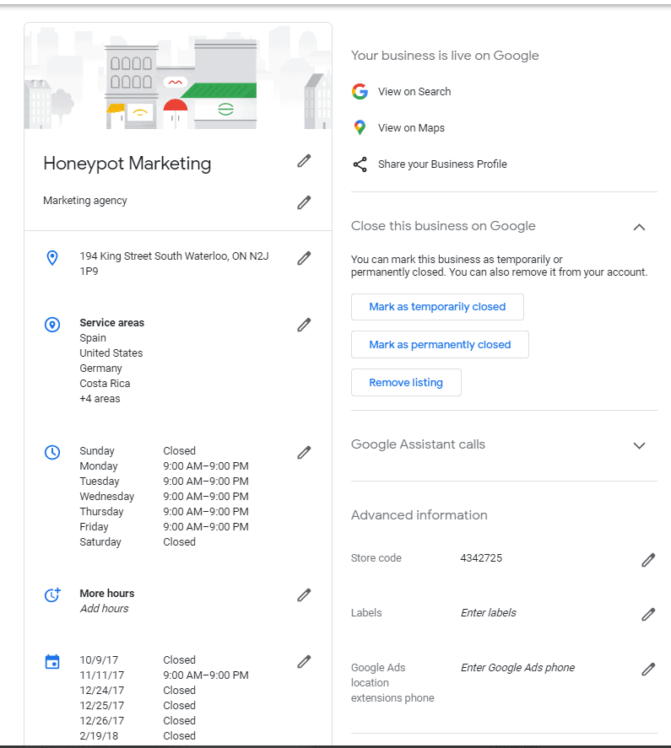Viewport: 671px width, 748px height.
Task: Click the Honeypot Marketing title text
Action: click(x=127, y=164)
